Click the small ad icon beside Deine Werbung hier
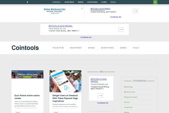The width and height of the screenshot is (169, 113). (82, 8)
